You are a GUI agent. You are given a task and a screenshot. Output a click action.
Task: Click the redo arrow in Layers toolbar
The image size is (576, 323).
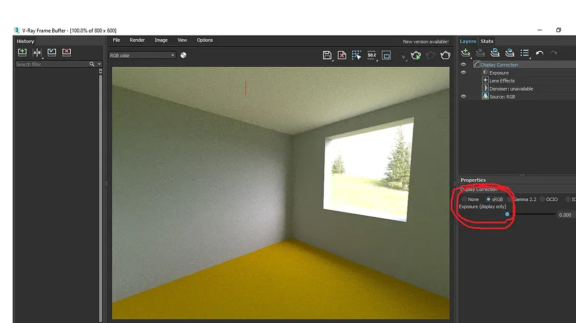(x=554, y=53)
